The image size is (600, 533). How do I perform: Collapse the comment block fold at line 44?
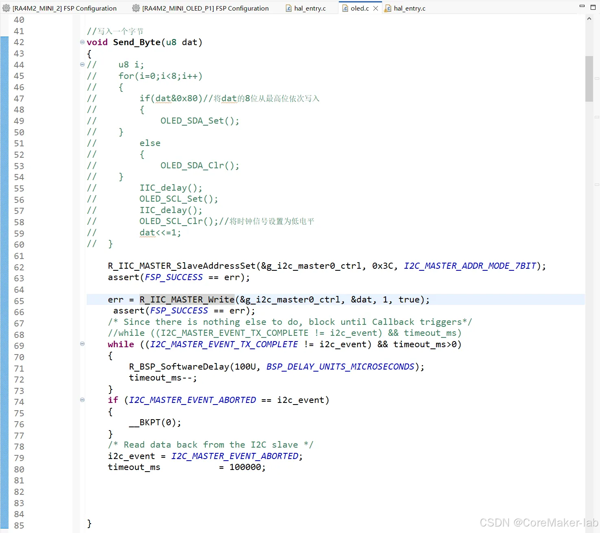(x=82, y=64)
